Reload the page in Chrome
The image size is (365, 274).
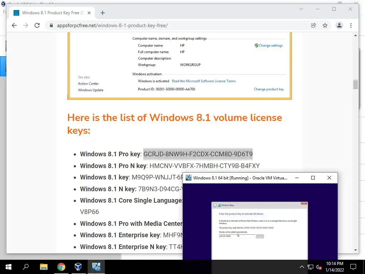[37, 25]
